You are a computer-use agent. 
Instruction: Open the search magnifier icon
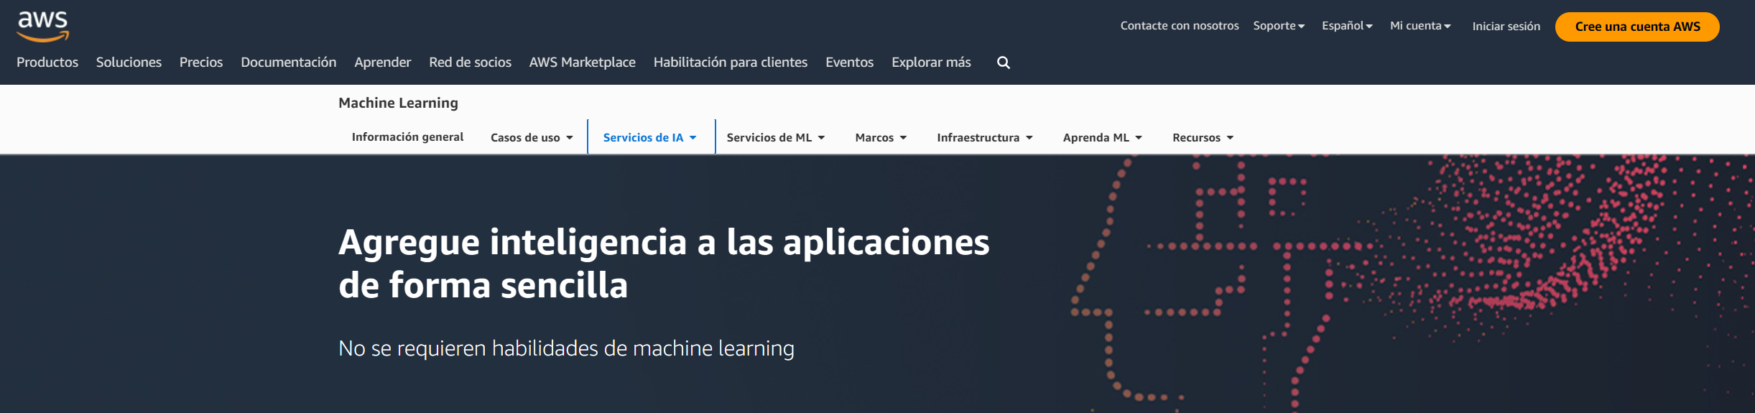point(1004,62)
